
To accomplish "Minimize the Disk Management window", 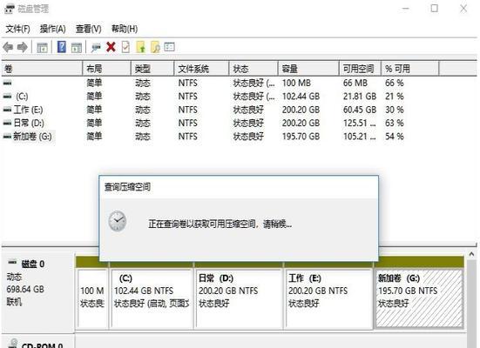I will [x=406, y=9].
